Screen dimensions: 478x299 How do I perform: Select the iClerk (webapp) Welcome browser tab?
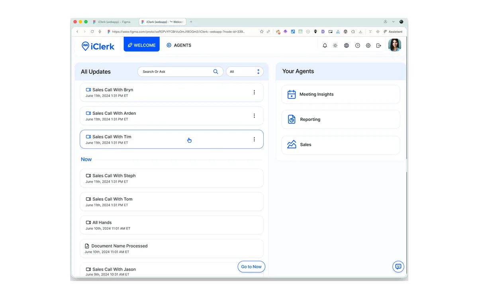coord(163,22)
